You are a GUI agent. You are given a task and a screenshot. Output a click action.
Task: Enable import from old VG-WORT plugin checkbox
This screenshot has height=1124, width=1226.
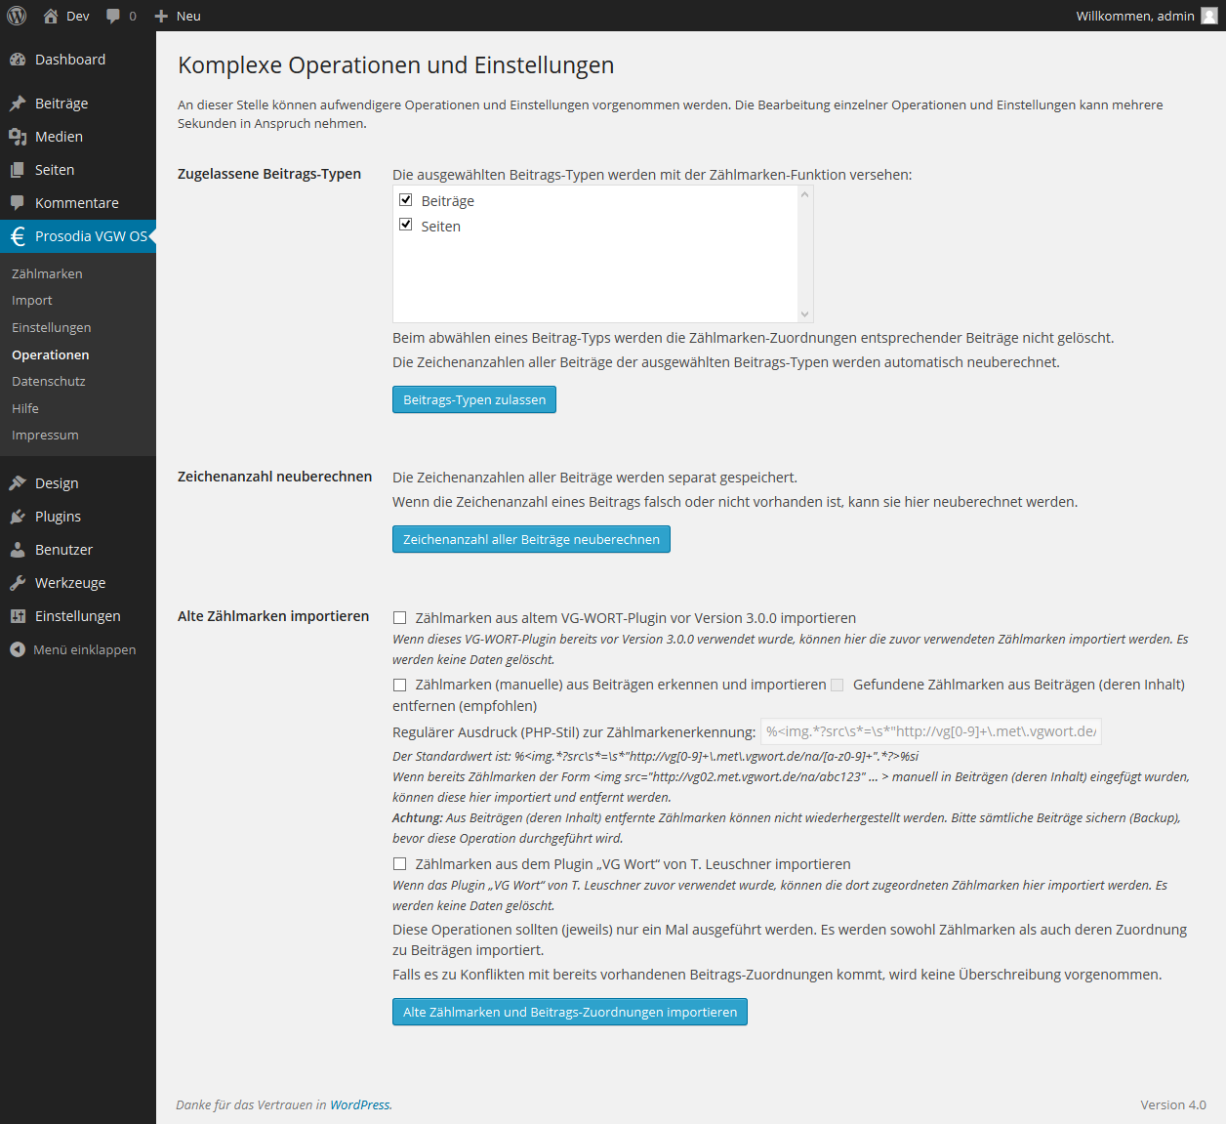(x=399, y=618)
